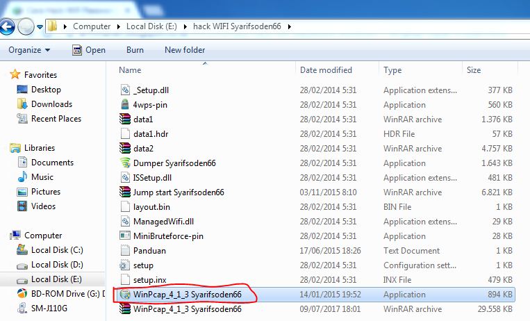The width and height of the screenshot is (530, 321).
Task: Select the data1 WinRAR archive icon
Action: [125, 119]
